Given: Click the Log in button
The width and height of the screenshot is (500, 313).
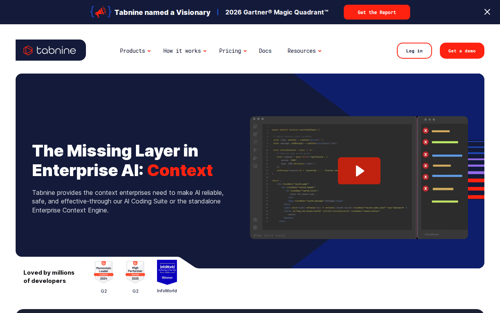Looking at the screenshot, I should [x=414, y=51].
